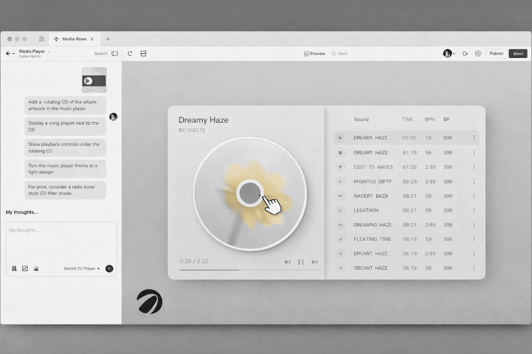Viewport: 532px width, 354px height.
Task: Close the Media Rowe tab
Action: tap(92, 39)
